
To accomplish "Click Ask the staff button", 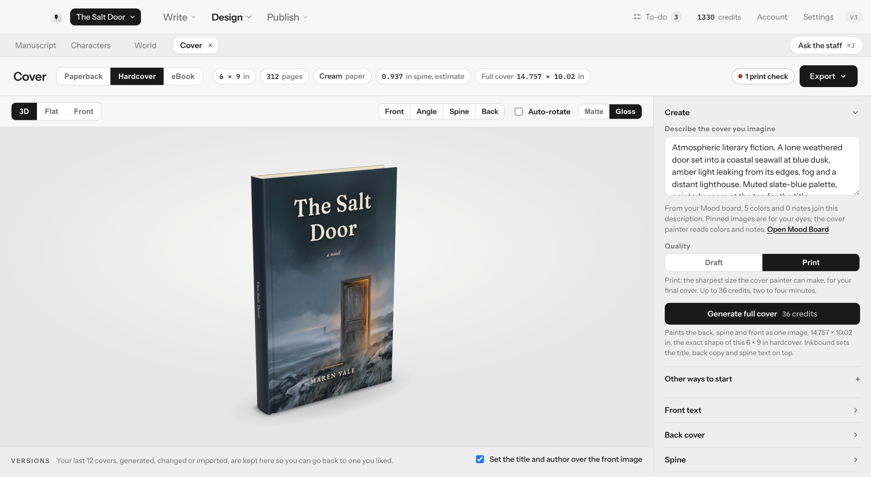I will point(826,45).
